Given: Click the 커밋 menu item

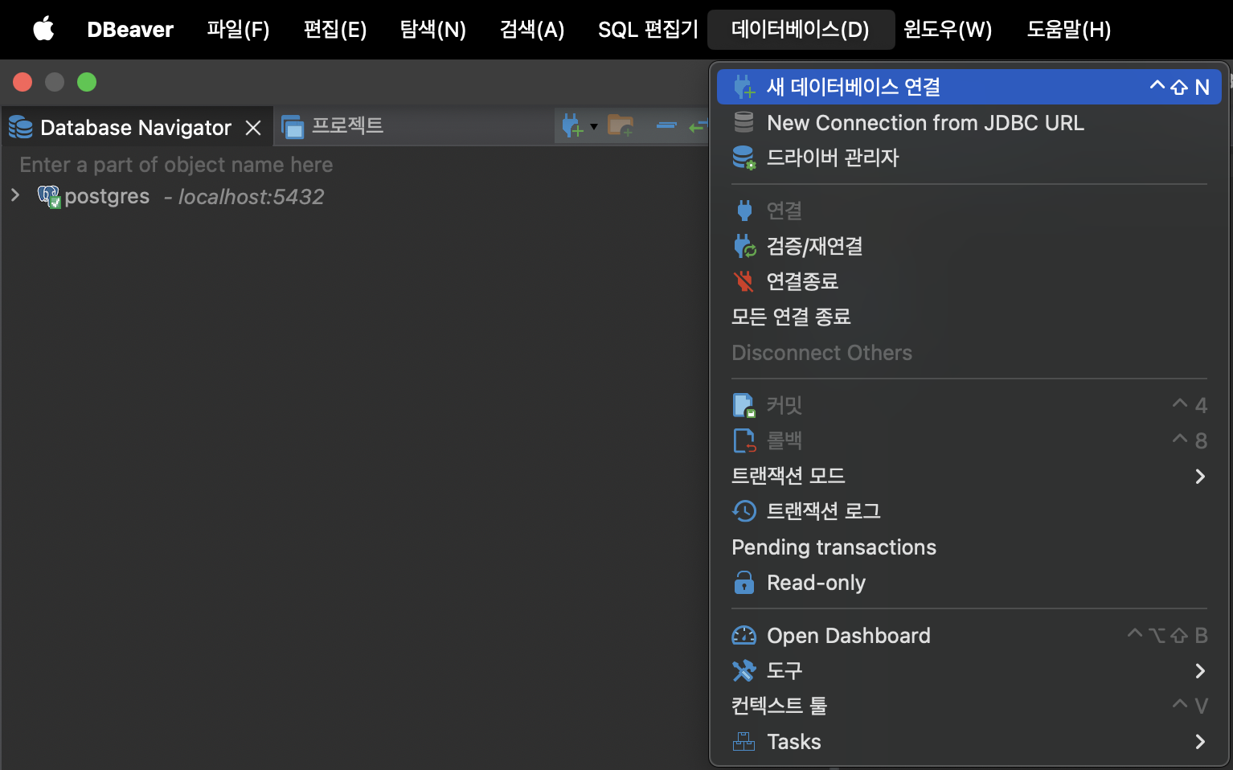Looking at the screenshot, I should (x=969, y=405).
